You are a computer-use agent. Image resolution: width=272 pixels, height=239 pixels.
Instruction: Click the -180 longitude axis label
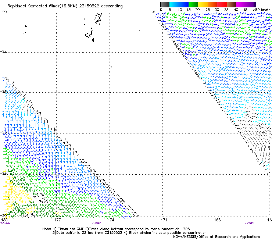click(x=4, y=220)
